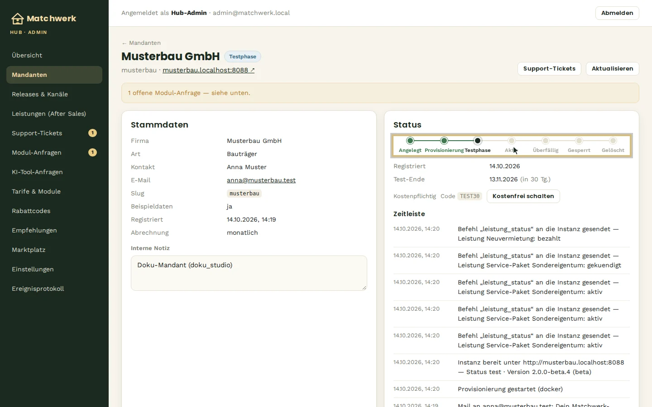Viewport: 652px width, 407px height.
Task: Click the open Modul-Anfrage notice banner
Action: click(x=380, y=93)
